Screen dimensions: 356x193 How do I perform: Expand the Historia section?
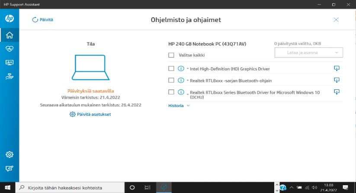(x=179, y=106)
